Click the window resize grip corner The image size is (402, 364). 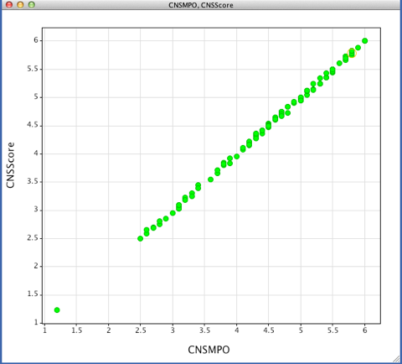tap(396, 359)
